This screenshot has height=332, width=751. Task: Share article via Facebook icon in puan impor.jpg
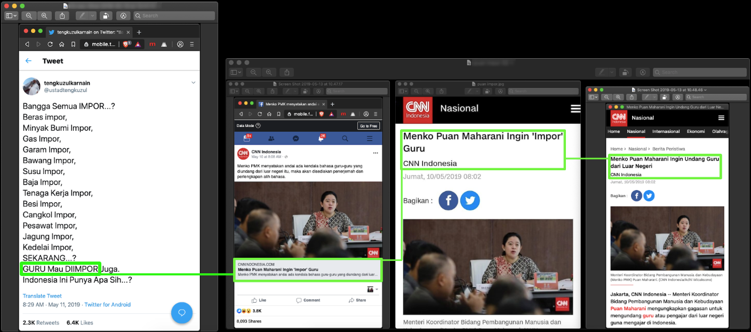(449, 200)
